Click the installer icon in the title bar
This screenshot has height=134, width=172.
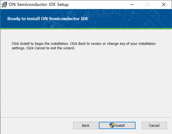point(4,5)
